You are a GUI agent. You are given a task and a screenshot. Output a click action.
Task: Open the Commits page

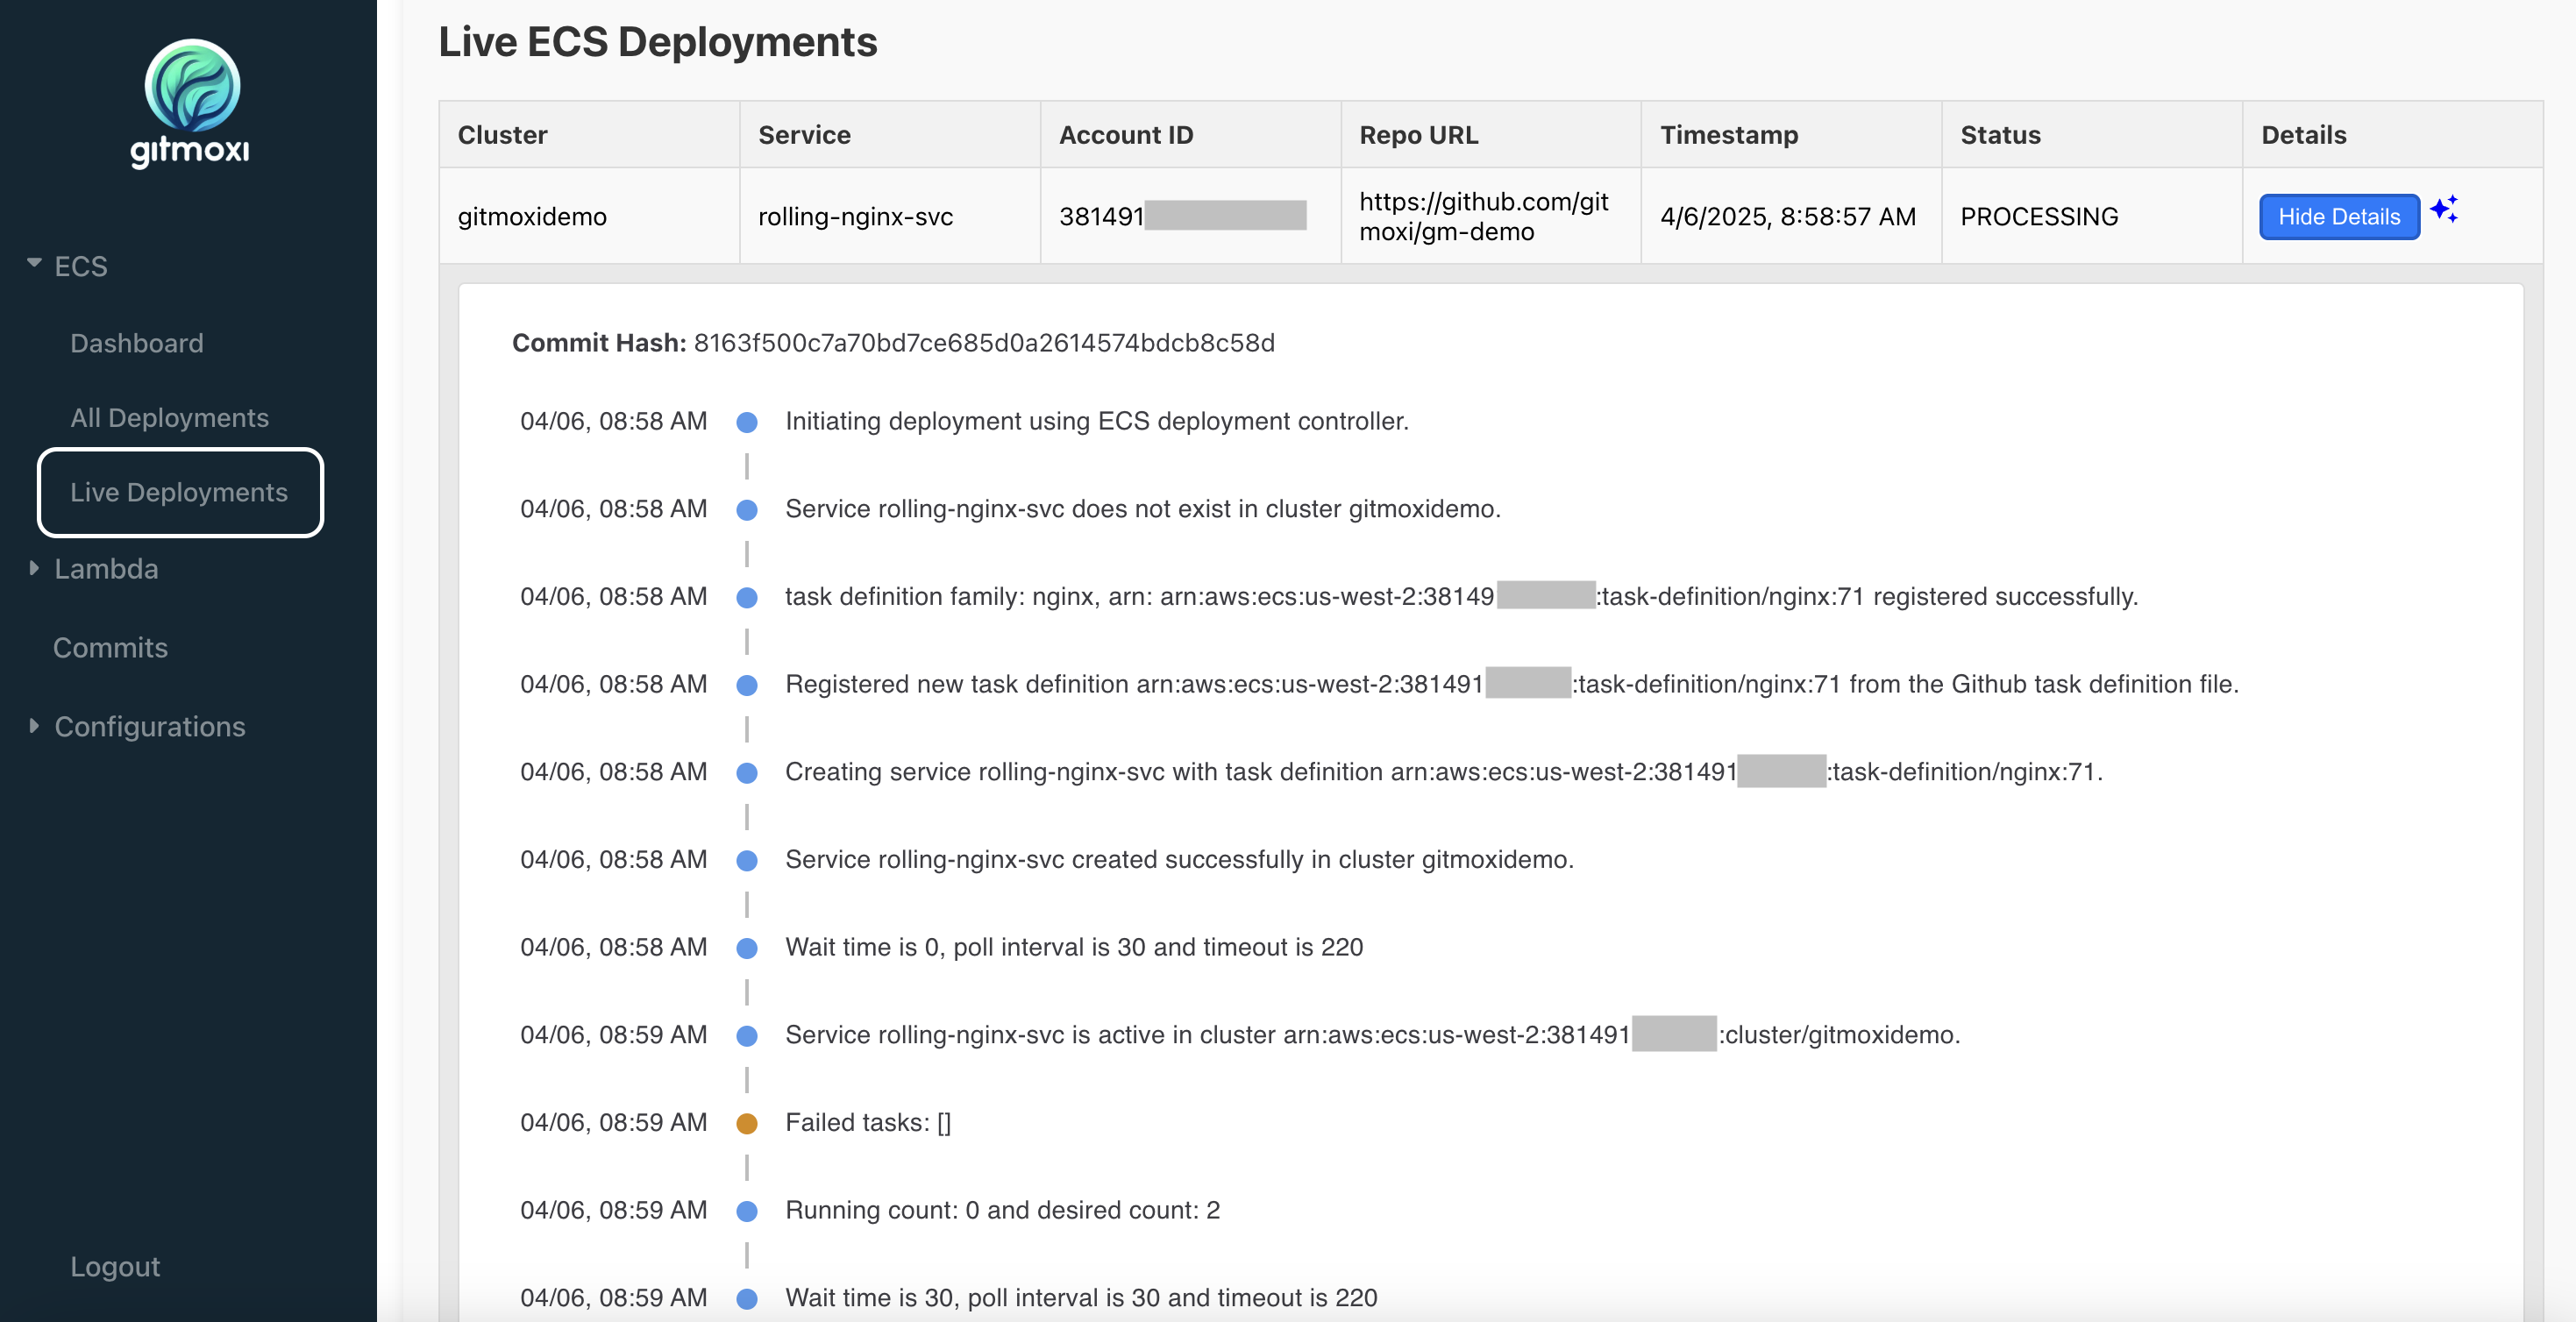pos(110,648)
